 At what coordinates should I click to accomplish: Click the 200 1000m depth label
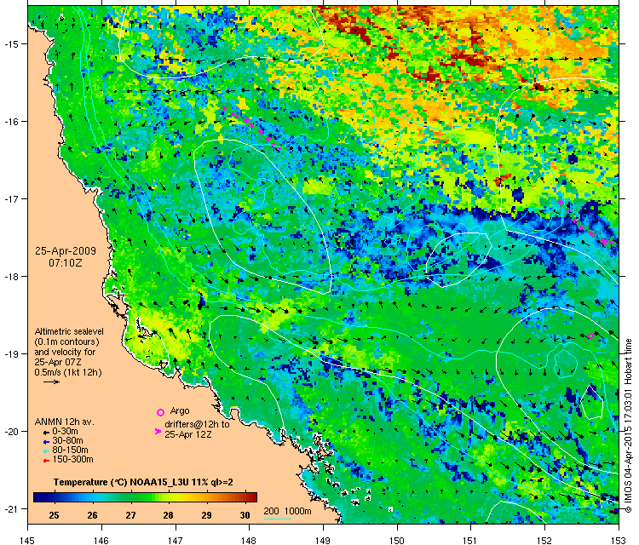click(x=287, y=511)
